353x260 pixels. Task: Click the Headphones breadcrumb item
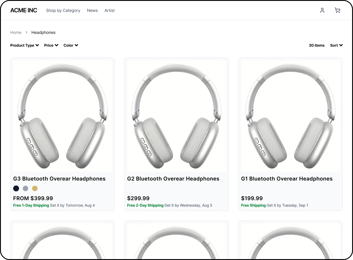[43, 32]
